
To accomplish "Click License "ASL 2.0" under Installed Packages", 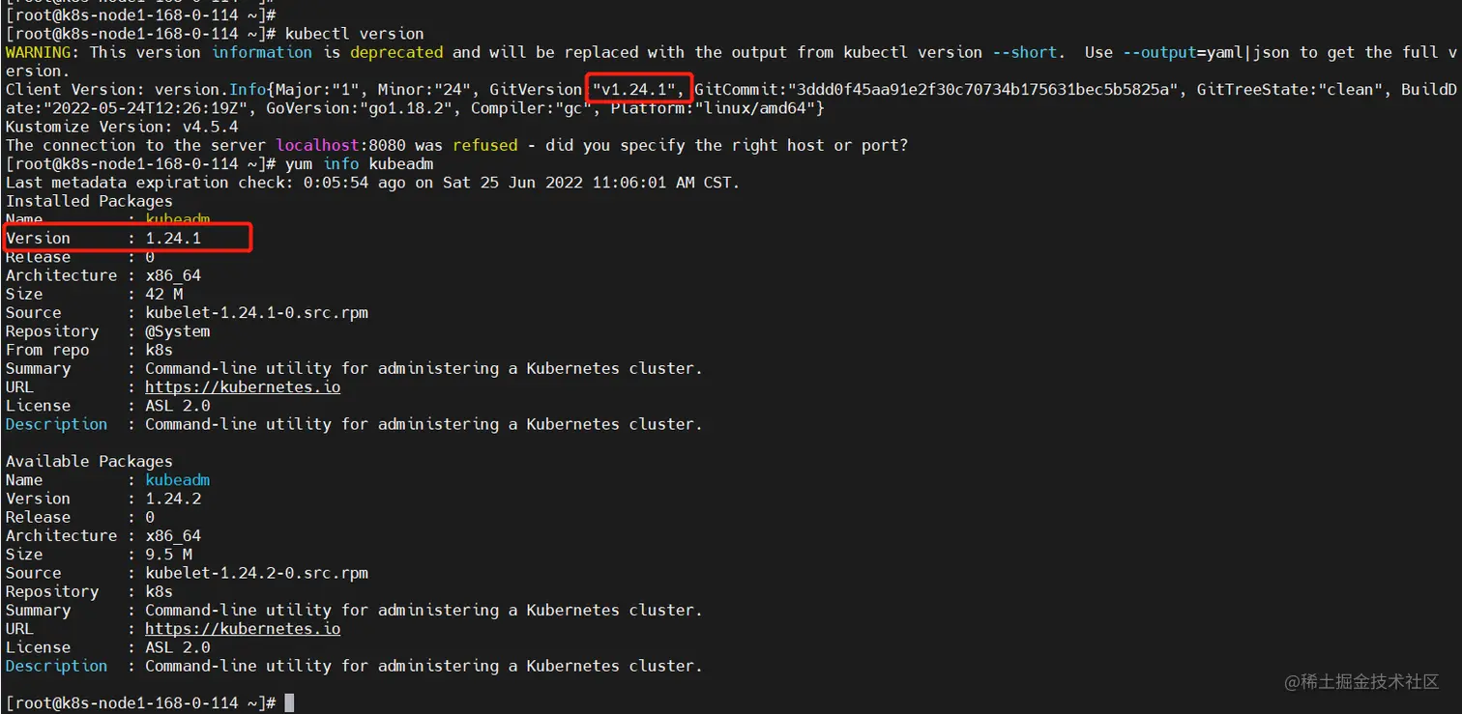I will tap(177, 405).
